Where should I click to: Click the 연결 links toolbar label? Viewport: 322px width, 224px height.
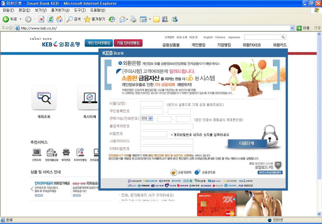pos(317,28)
